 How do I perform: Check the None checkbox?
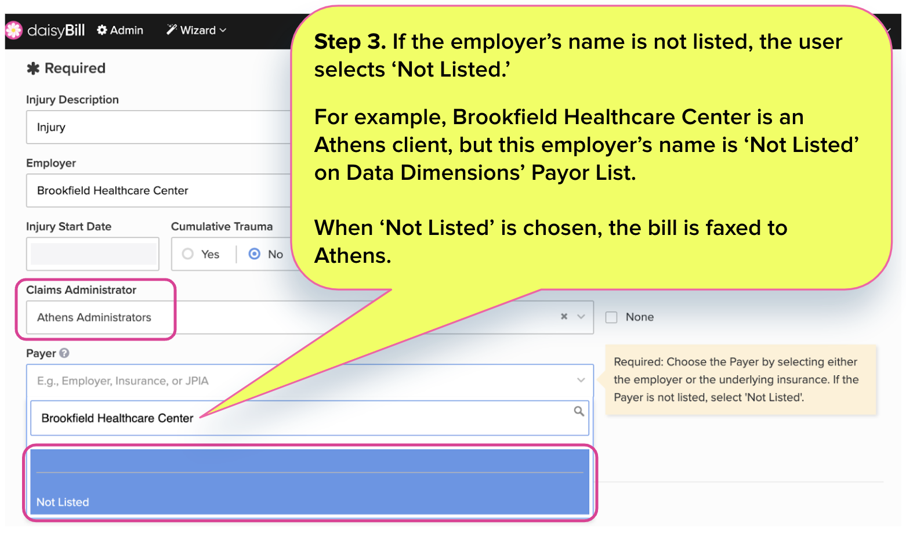[x=611, y=317]
